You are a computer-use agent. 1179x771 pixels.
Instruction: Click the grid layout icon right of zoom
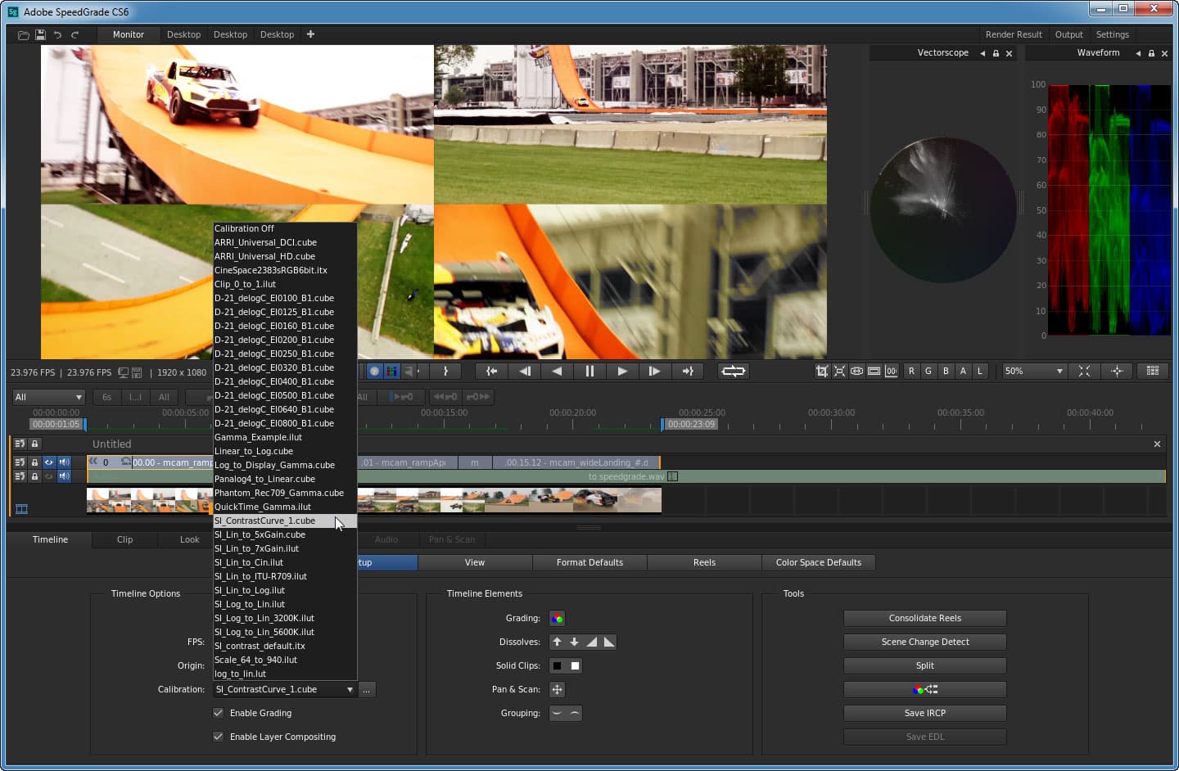pos(1153,372)
